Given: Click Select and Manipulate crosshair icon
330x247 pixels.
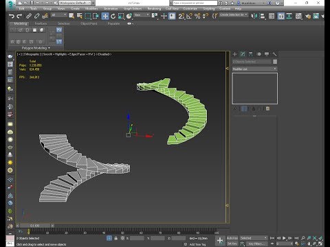Looking at the screenshot, I should point(164,16).
